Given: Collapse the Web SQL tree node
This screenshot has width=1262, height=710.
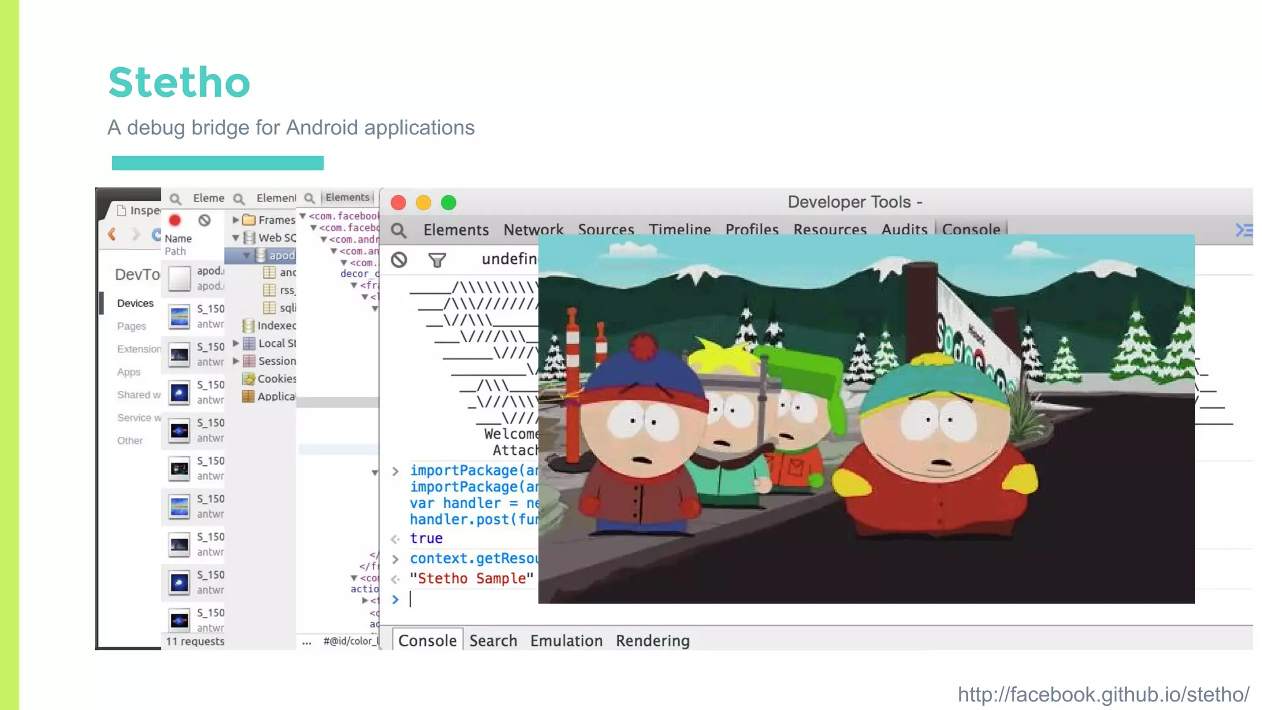Looking at the screenshot, I should click(235, 237).
